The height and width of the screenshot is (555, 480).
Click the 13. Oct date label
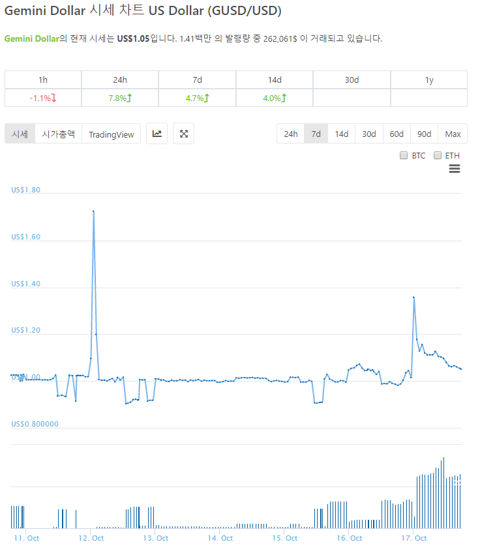coord(155,538)
